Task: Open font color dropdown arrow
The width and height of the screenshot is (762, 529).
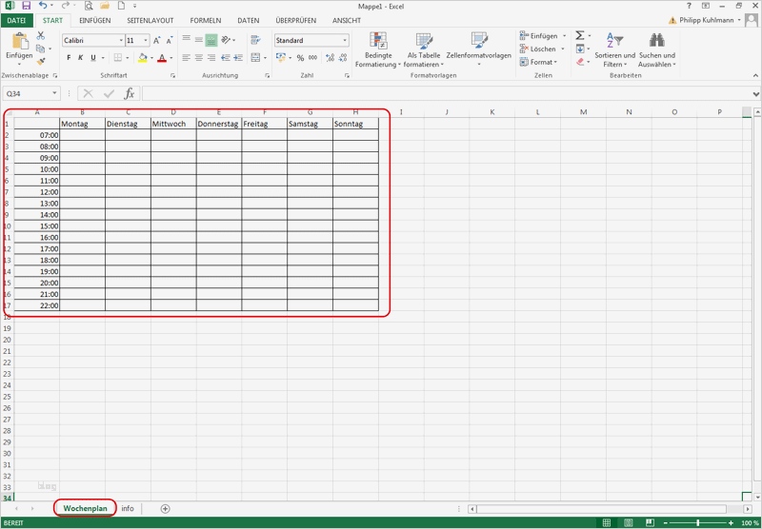Action: 171,58
